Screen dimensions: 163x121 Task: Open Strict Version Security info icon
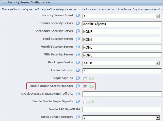(78, 117)
